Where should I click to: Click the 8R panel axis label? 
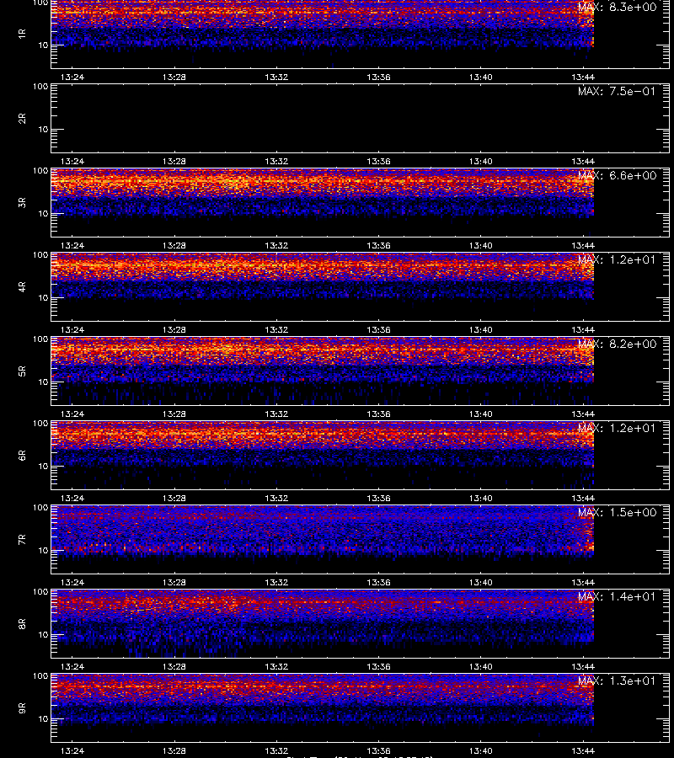point(22,623)
